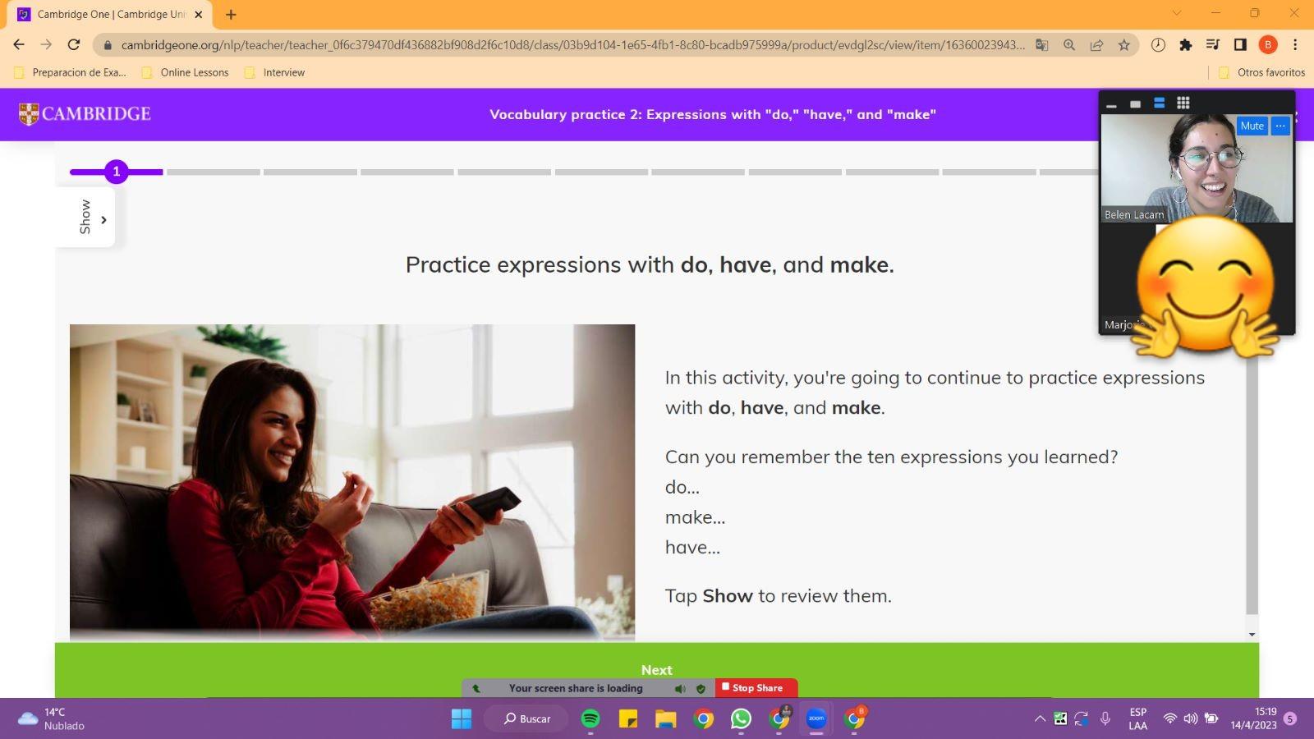Open more options on Zoom video tile
The image size is (1314, 739).
(x=1280, y=126)
